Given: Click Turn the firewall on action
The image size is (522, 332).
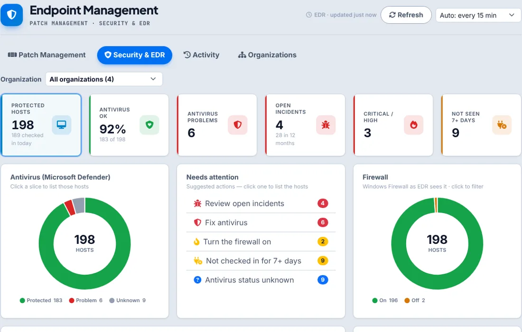Looking at the screenshot, I should (261, 242).
